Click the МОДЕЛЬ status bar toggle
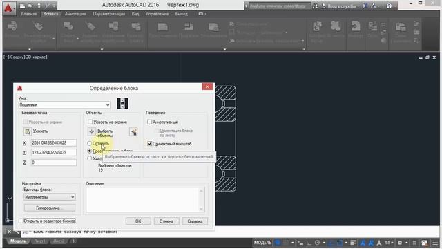 [262, 243]
